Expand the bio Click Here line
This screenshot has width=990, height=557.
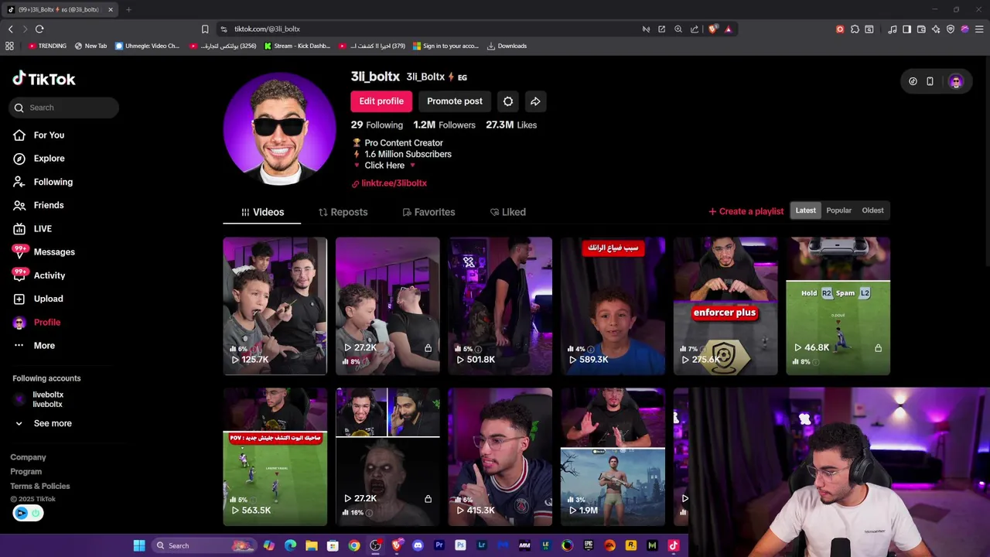click(x=384, y=166)
